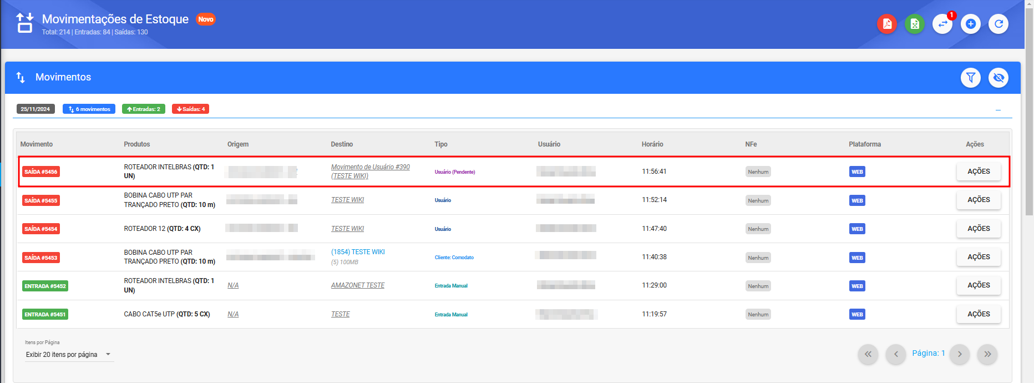Refresh the stock movements list

click(x=998, y=24)
